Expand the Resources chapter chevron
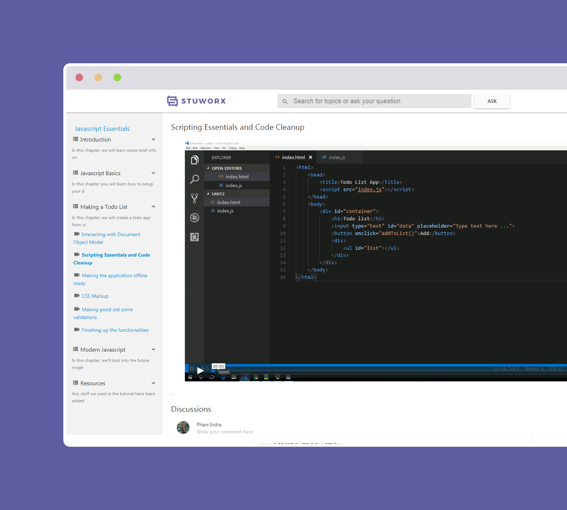 tap(153, 382)
